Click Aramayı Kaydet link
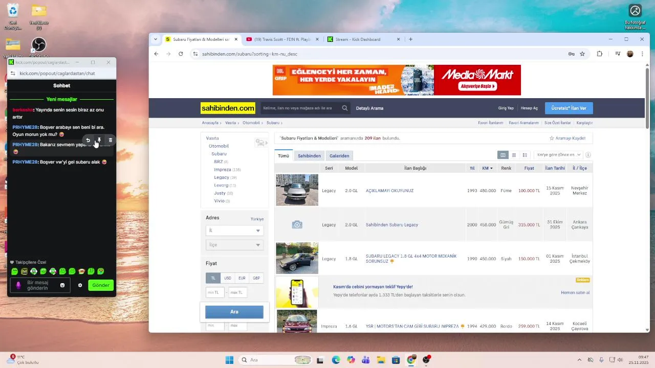Screen dimensions: 655x368 tap(567, 138)
